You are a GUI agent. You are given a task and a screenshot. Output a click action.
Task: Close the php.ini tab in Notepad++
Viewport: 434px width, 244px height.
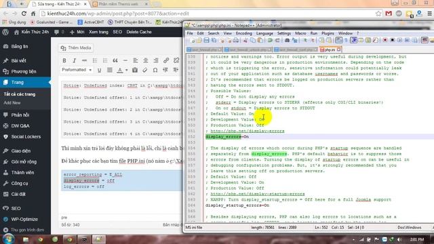tap(339, 49)
